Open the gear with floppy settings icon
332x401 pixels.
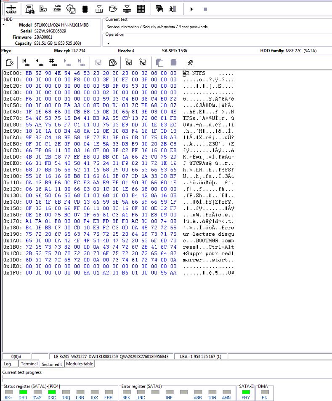[x=71, y=9]
